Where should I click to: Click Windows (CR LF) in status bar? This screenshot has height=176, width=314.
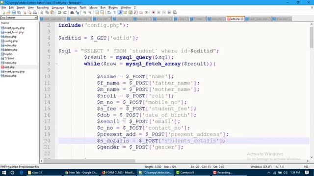[x=261, y=167]
